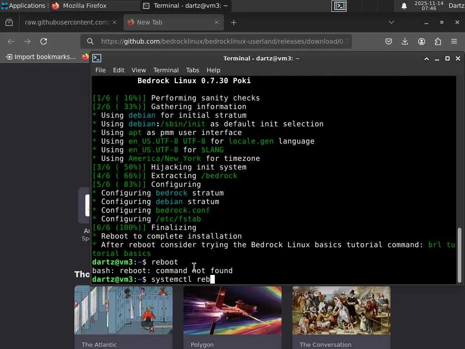Switch to raw.githubusercontent.com tab
465x349 pixels.
coord(66,22)
